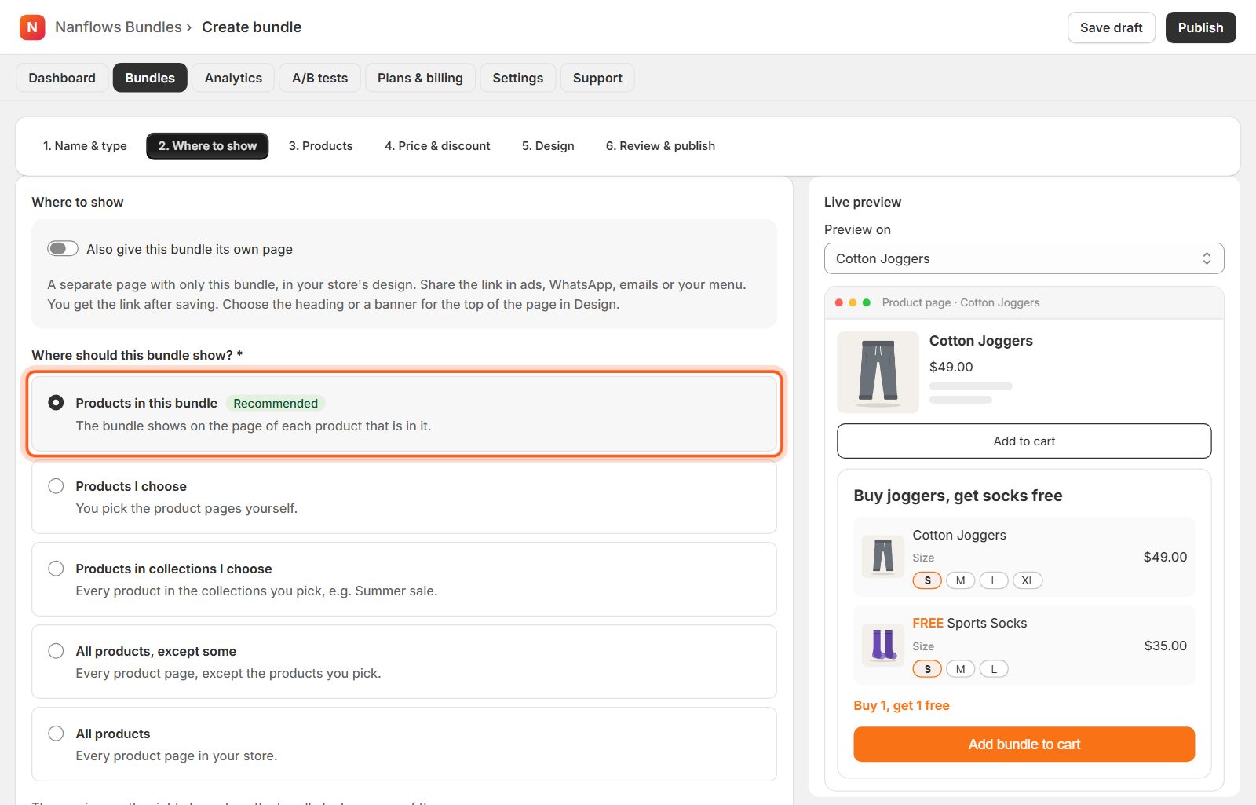Select 'Products in collections I choose' radio
Screen dimensions: 1256x805
coord(56,569)
